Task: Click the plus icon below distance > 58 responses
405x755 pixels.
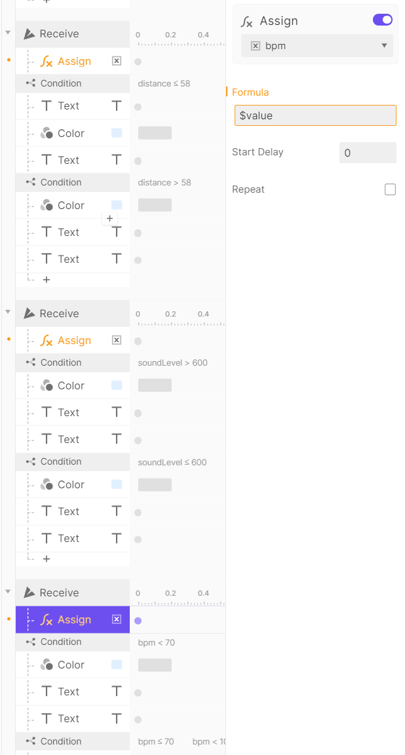Action: click(x=47, y=280)
